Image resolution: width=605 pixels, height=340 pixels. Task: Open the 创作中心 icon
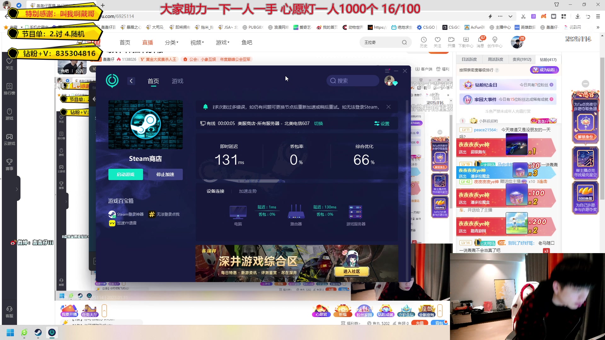coord(495,42)
